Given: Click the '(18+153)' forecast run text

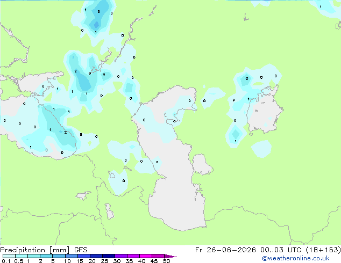Looking at the screenshot, I should (x=323, y=250).
